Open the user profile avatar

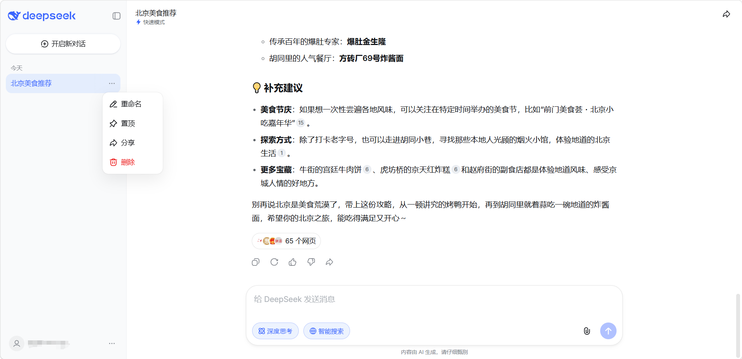click(17, 343)
